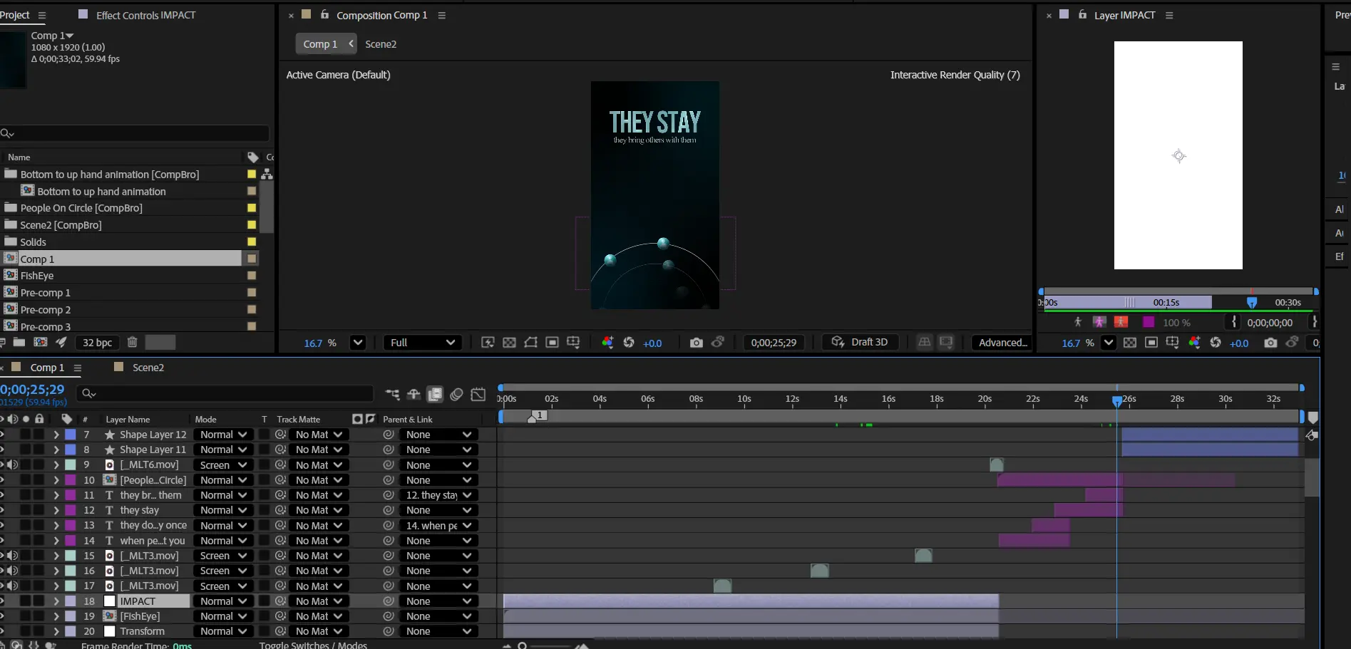Enable motion blur for timeline layers

(457, 394)
